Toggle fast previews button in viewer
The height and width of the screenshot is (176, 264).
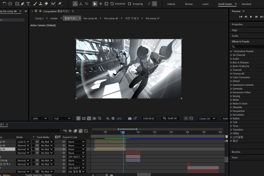[x=78, y=118]
